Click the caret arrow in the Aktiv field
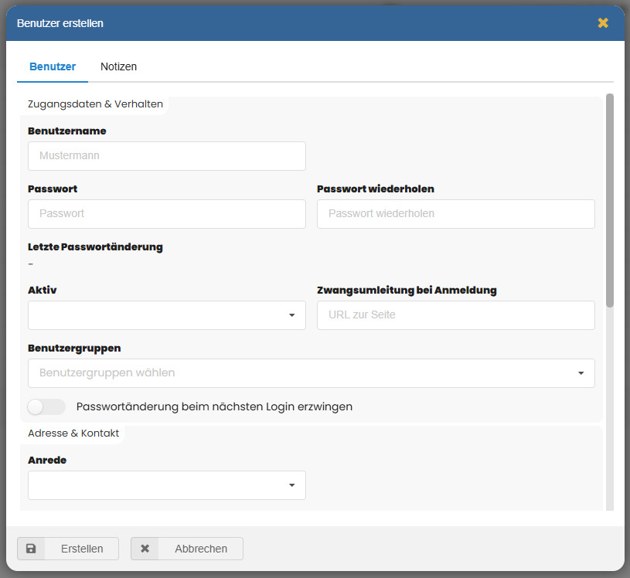The height and width of the screenshot is (578, 630). [291, 315]
